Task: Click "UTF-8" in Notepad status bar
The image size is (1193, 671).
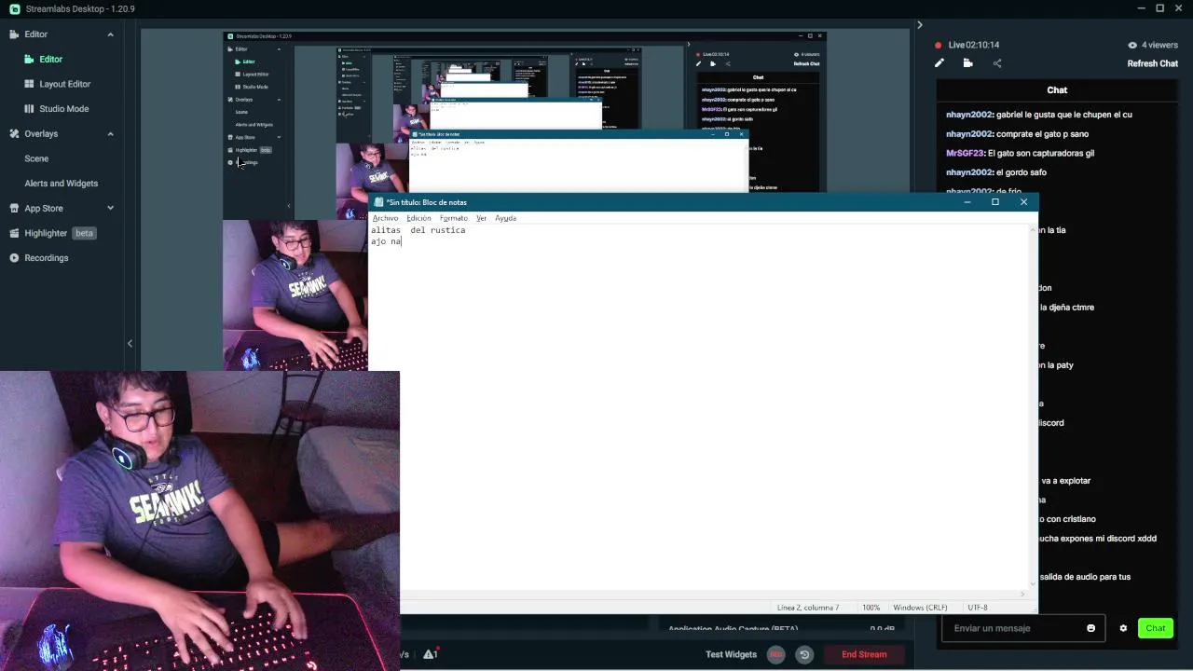Action: 978,608
